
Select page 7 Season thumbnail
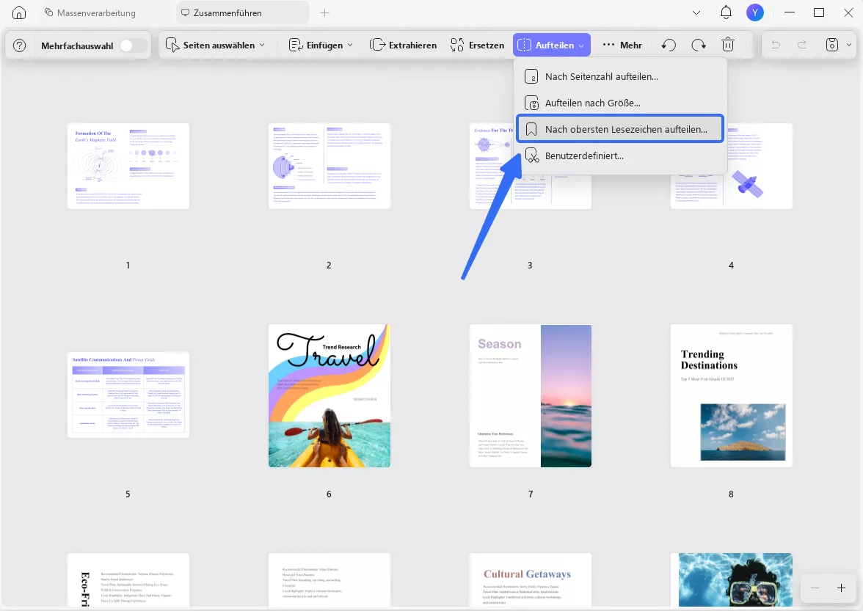click(x=530, y=395)
